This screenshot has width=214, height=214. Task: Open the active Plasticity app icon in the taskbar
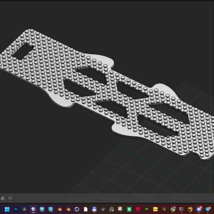coord(33,209)
